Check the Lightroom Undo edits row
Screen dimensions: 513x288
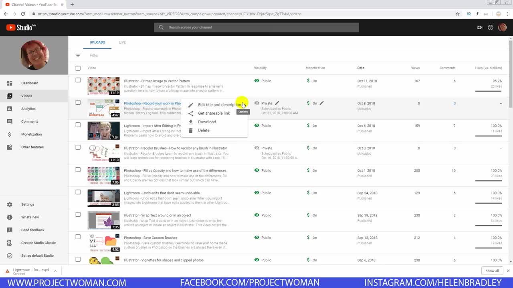(78, 192)
